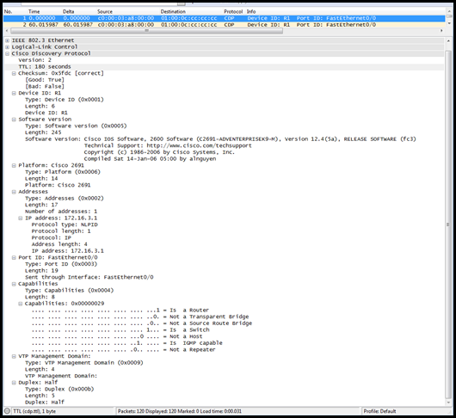Click the Profile: Default status bar entry
This screenshot has height=418, width=456.
(379, 411)
